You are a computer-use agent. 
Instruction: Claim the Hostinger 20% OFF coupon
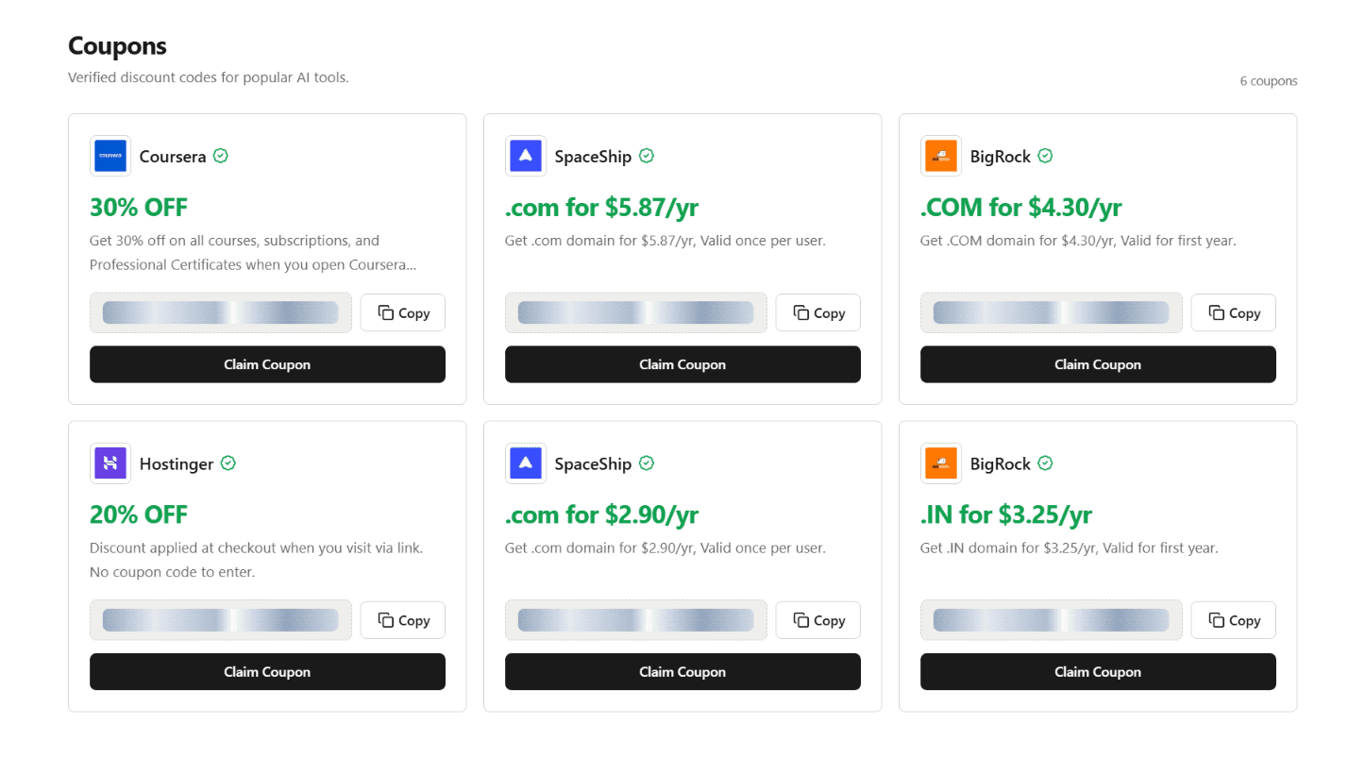(267, 672)
